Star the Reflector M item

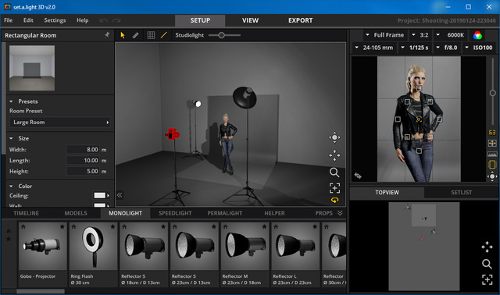(264, 226)
